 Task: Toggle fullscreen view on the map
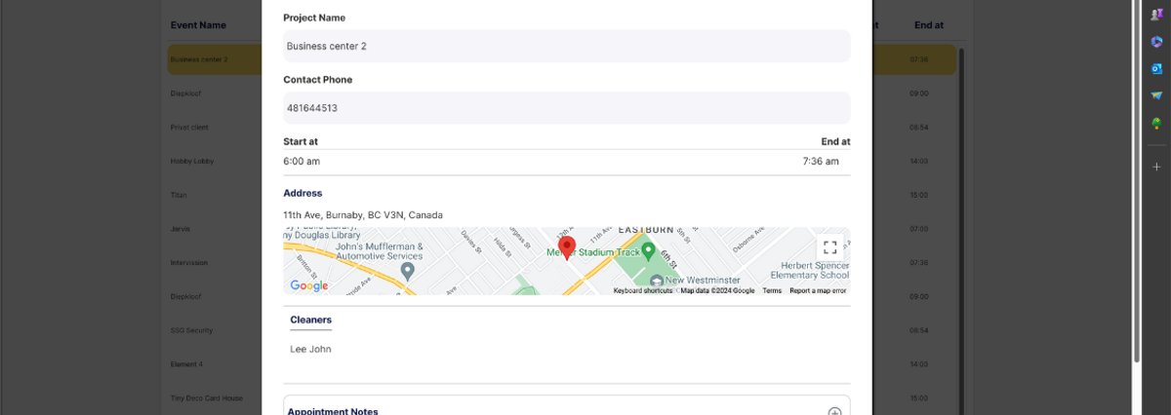(830, 247)
